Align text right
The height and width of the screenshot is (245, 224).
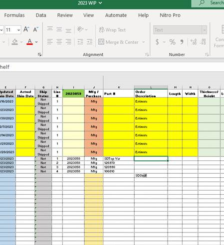coord(68,42)
